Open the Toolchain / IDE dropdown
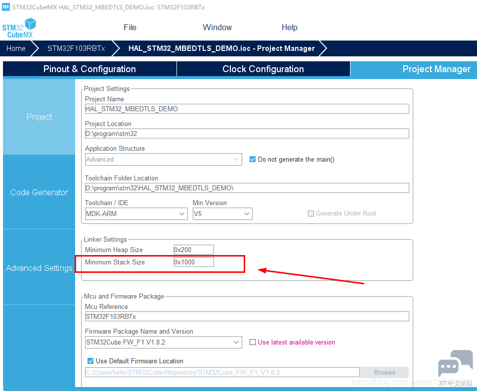477x391 pixels. click(136, 214)
